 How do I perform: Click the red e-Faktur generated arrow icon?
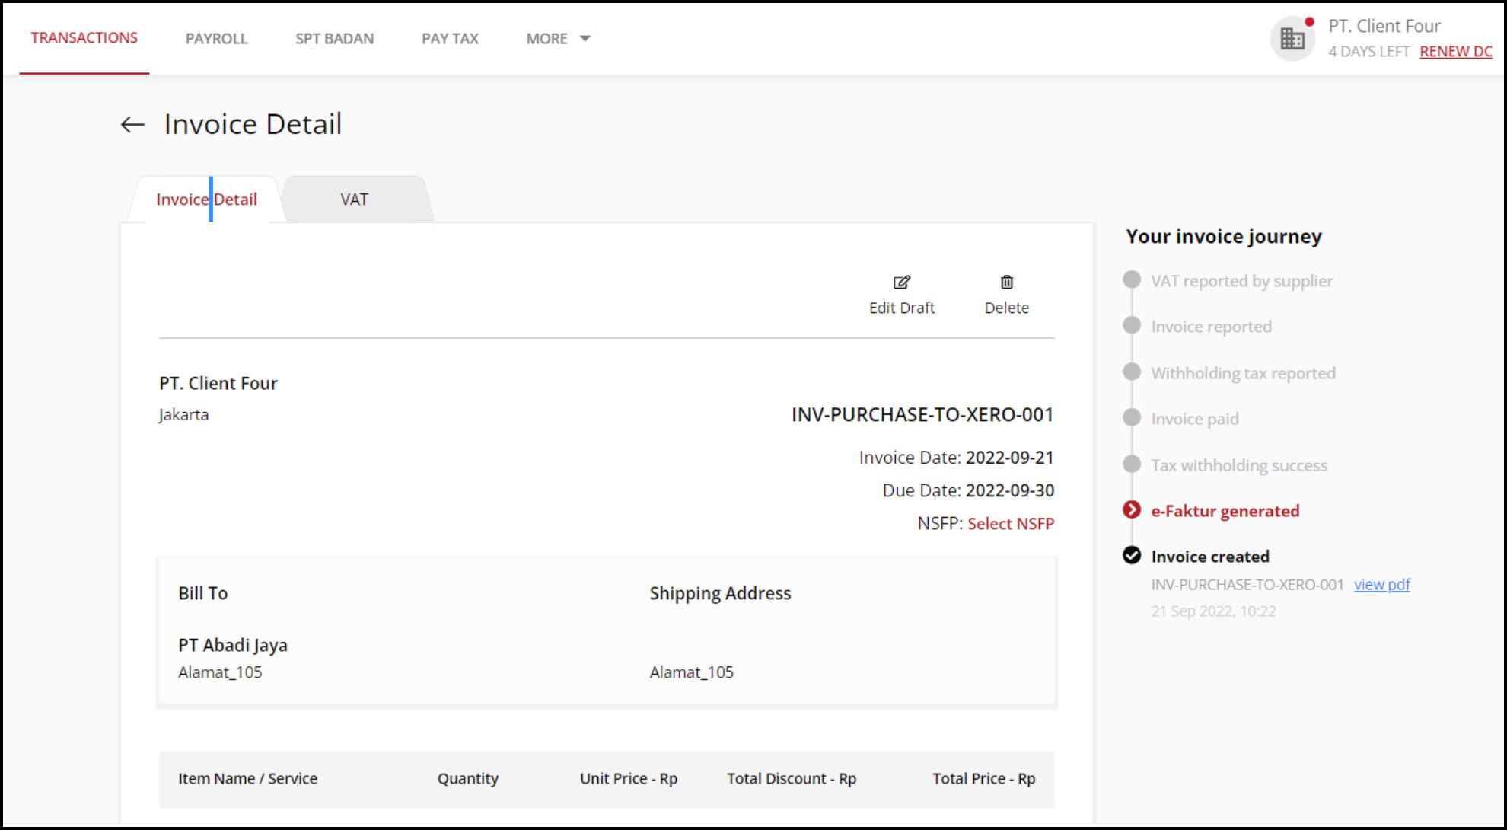[1132, 510]
